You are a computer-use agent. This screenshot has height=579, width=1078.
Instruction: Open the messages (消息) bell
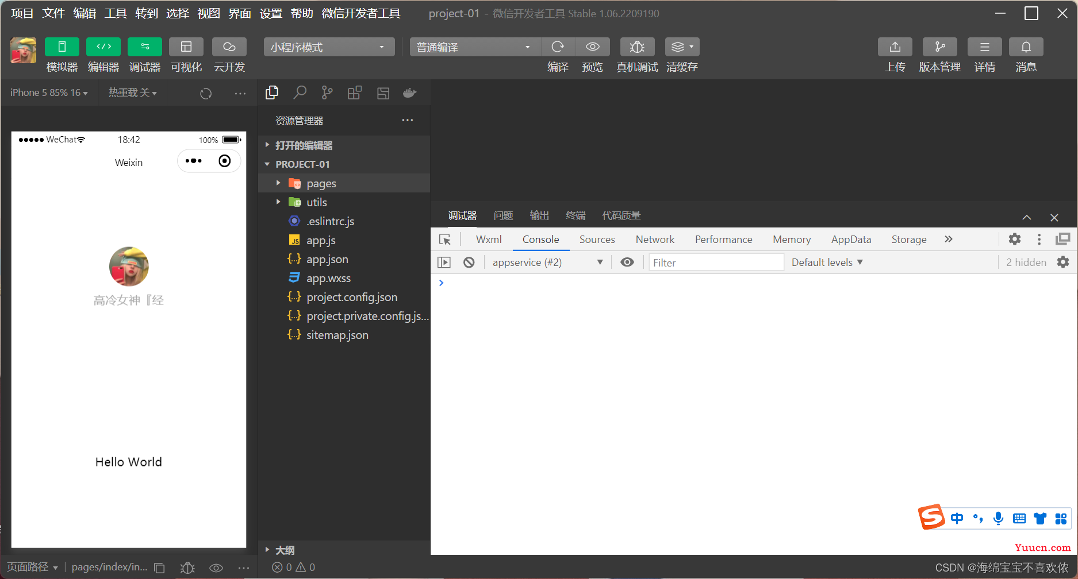[1026, 47]
